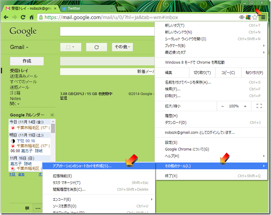Select 印刷(P)... menu item

pos(211,96)
